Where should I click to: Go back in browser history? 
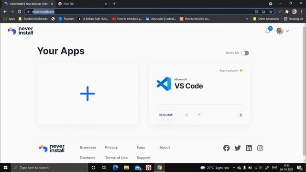[x=5, y=11]
